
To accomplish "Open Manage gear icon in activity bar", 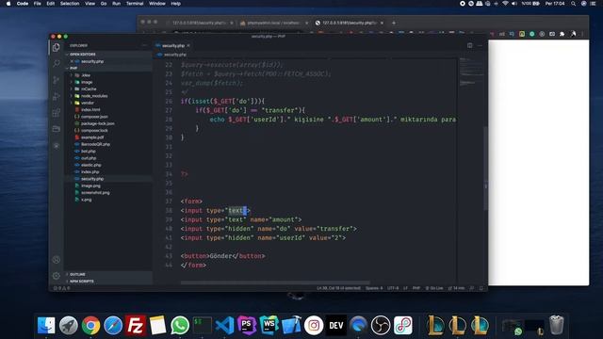I will [x=57, y=276].
